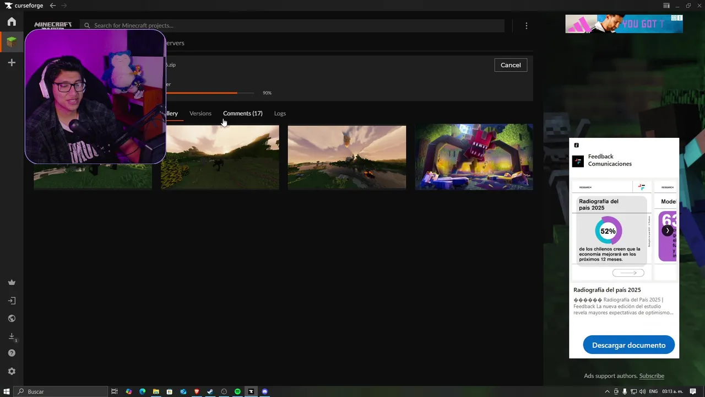Image resolution: width=705 pixels, height=397 pixels.
Task: Open the Versions tab
Action: 200,114
